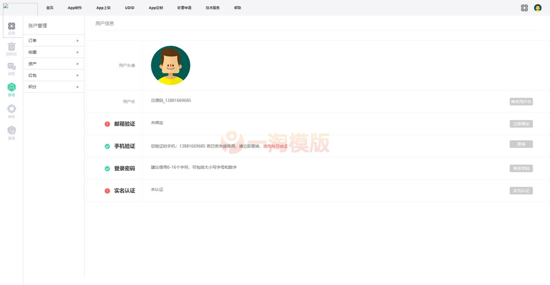This screenshot has height=285, width=550.
Task: Open the 技术服务 menu item
Action: pos(212,8)
